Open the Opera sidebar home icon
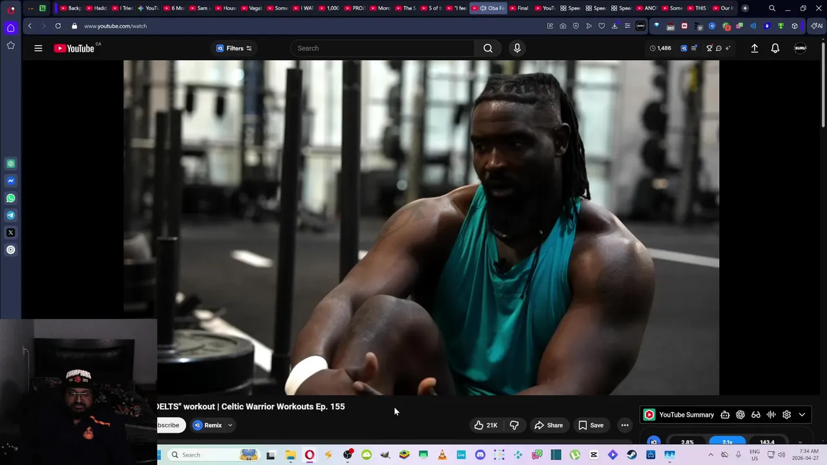Viewport: 827px width, 465px height. [10, 28]
